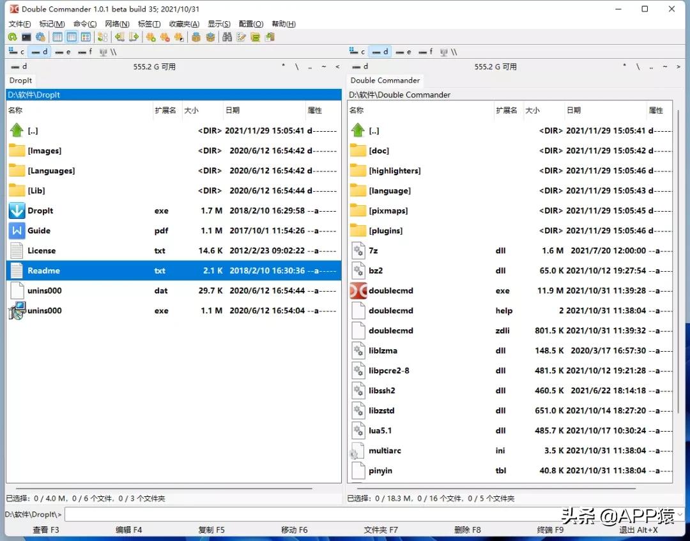This screenshot has height=541, width=690.
Task: Pack files using the box archive icon
Action: pos(195,37)
